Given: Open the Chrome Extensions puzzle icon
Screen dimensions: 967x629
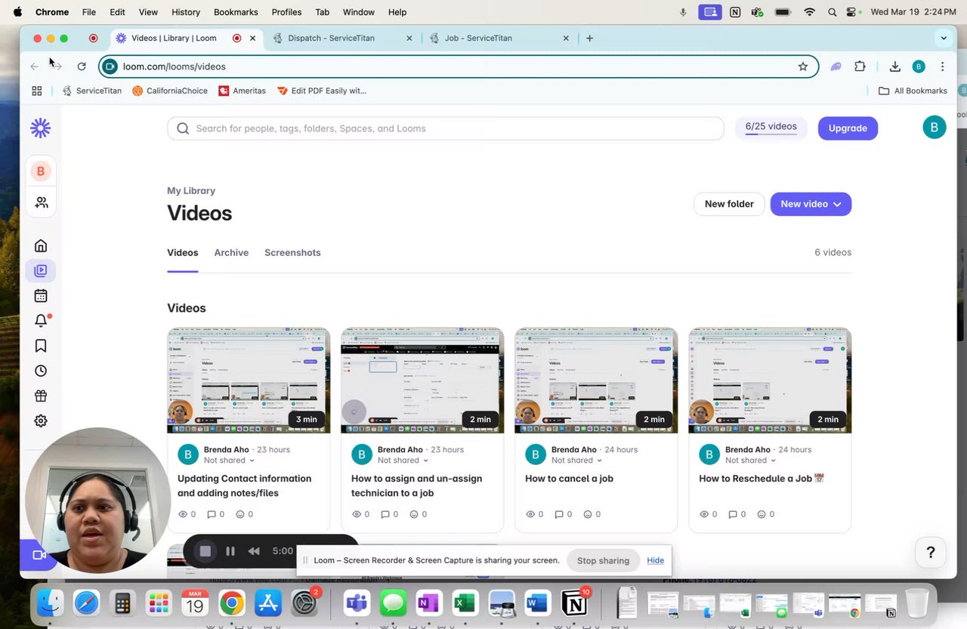Looking at the screenshot, I should [860, 66].
